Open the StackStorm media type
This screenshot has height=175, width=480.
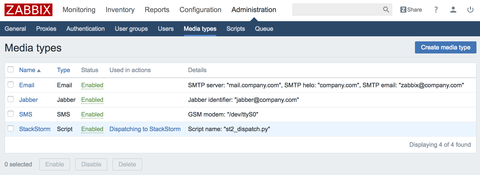35,129
